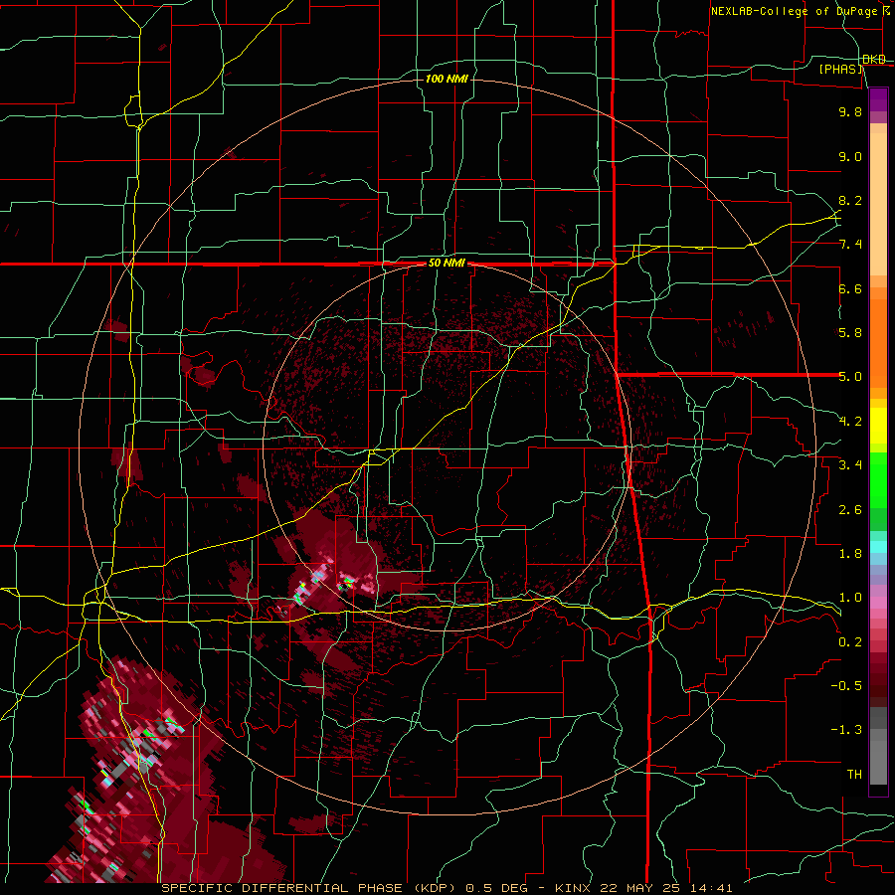This screenshot has height=895, width=895.
Task: Click the '-1.3' scale value
Action: [x=846, y=730]
